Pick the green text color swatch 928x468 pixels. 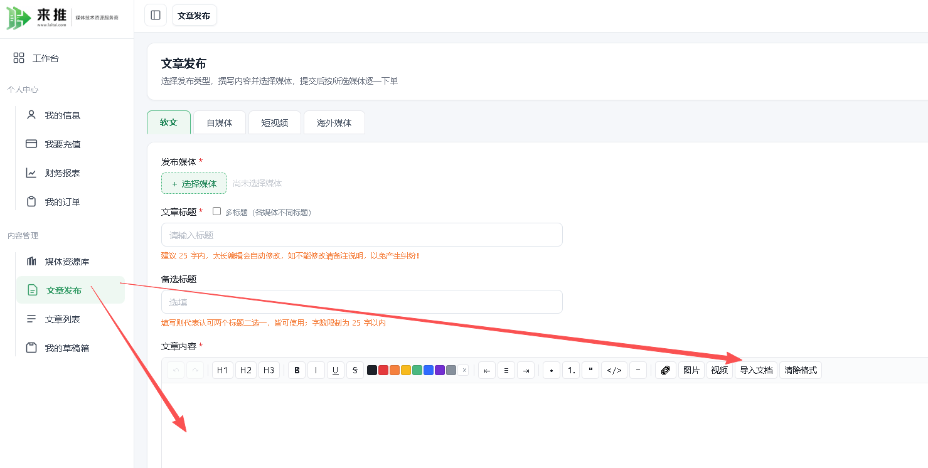click(417, 371)
